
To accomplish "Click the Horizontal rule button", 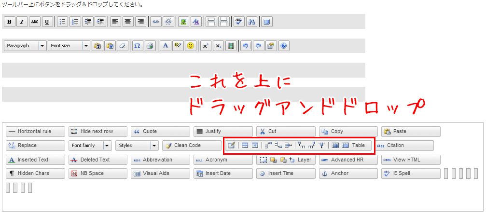I will coord(35,132).
